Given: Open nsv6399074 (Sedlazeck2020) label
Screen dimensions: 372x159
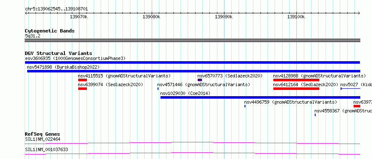Looking at the screenshot, I should [x=110, y=84].
